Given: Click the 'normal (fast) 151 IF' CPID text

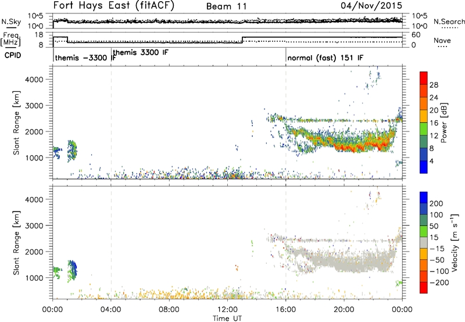Looking at the screenshot, I should pyautogui.click(x=325, y=58).
